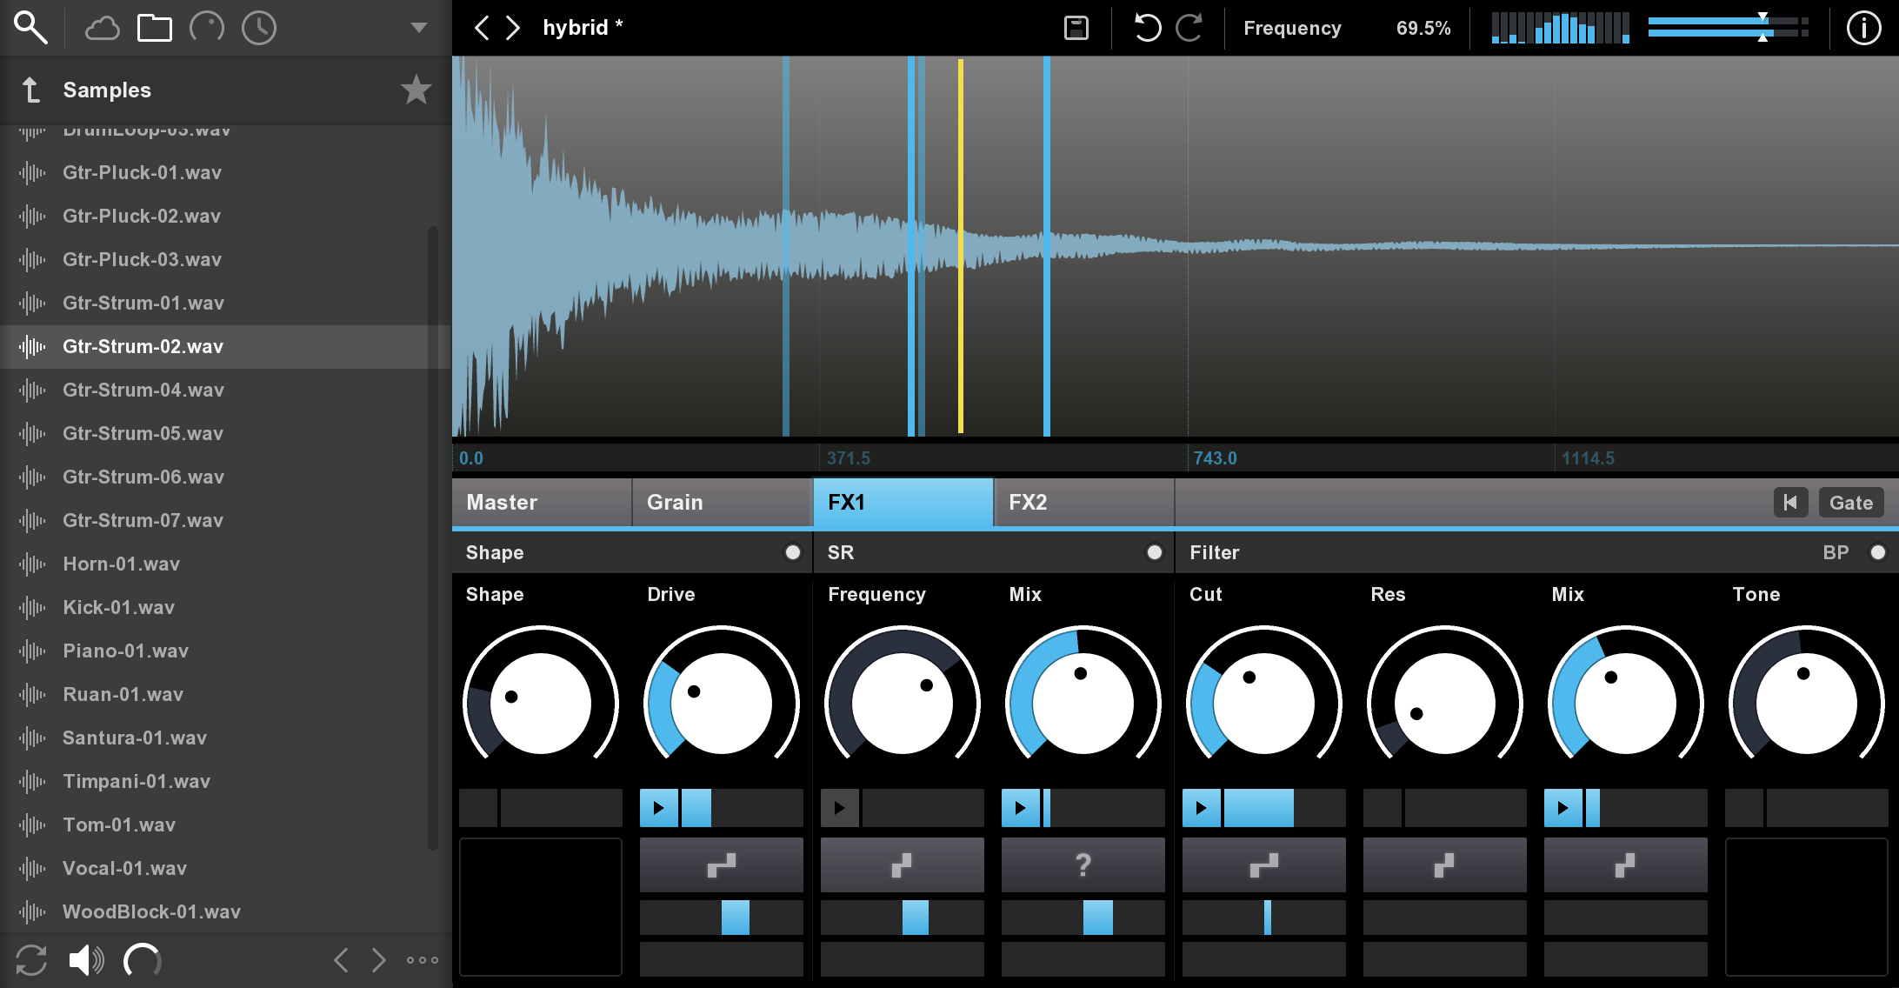Go to the next preset arrow
The width and height of the screenshot is (1899, 988).
click(513, 28)
